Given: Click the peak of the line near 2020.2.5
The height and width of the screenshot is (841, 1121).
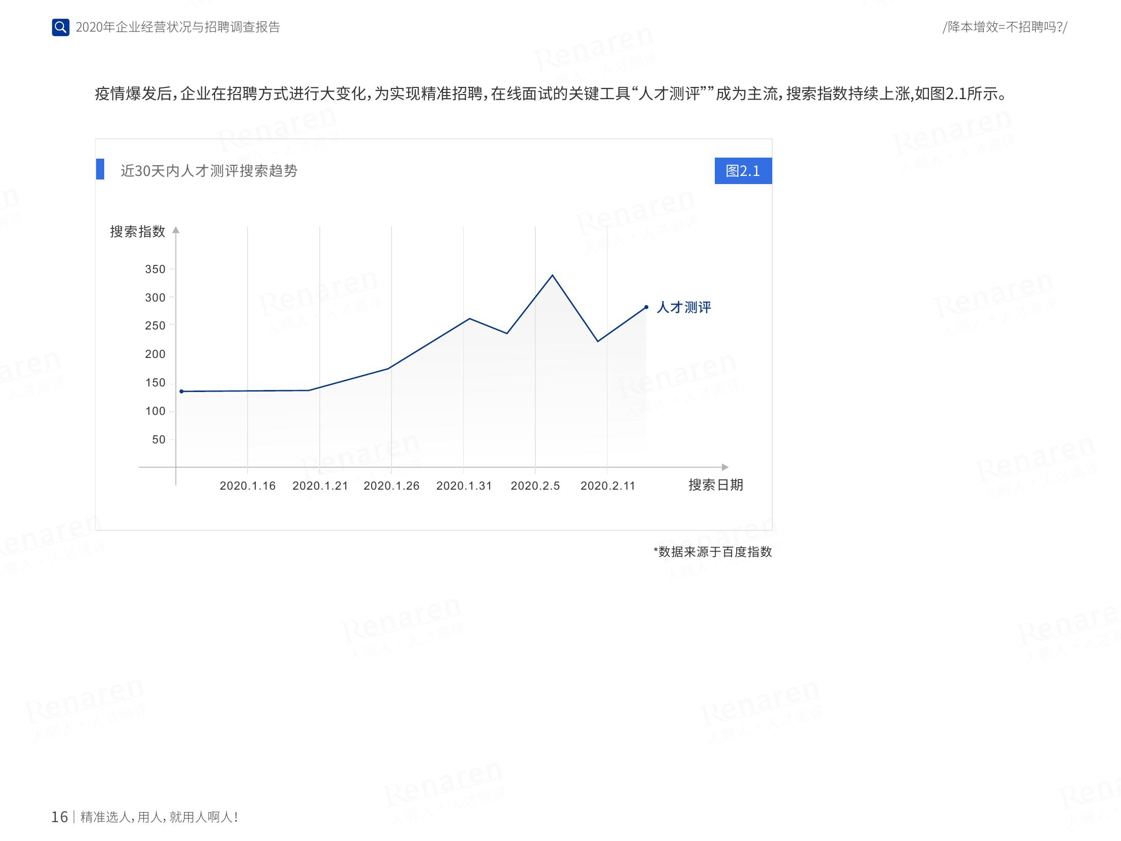Looking at the screenshot, I should pyautogui.click(x=552, y=276).
